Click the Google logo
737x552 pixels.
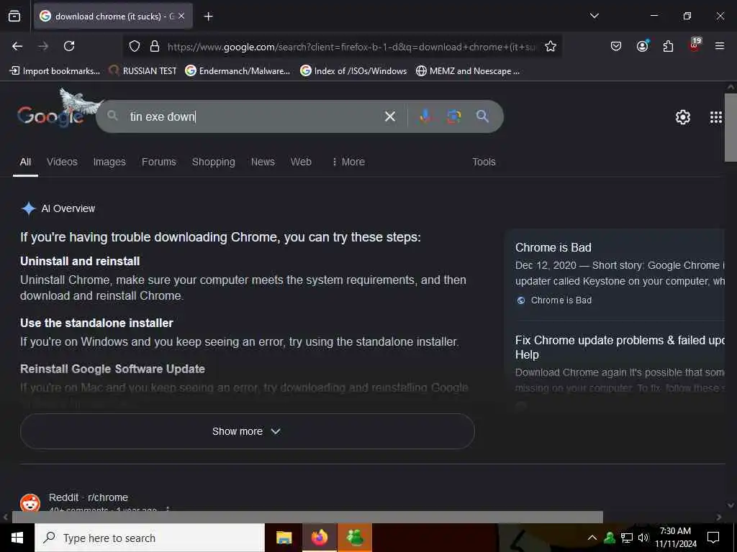tap(51, 116)
